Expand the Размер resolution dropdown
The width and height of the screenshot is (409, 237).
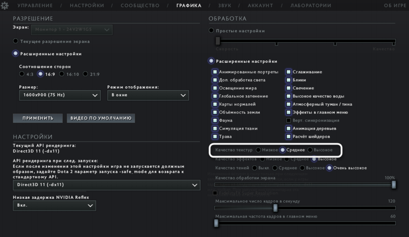pyautogui.click(x=59, y=96)
